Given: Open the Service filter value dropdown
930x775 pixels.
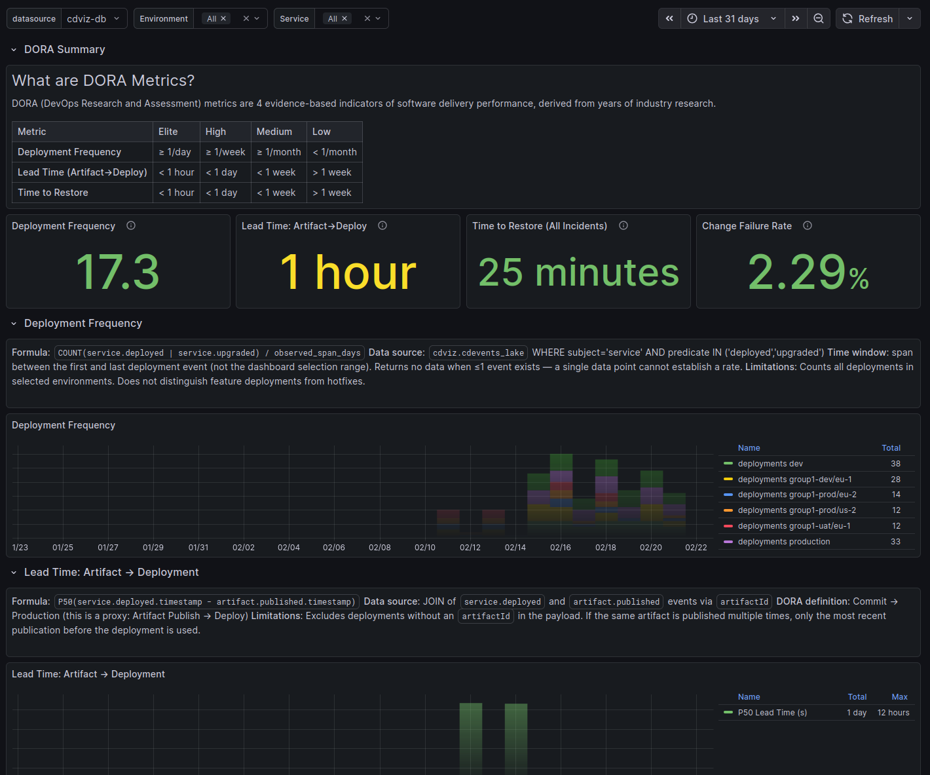Looking at the screenshot, I should [x=378, y=18].
